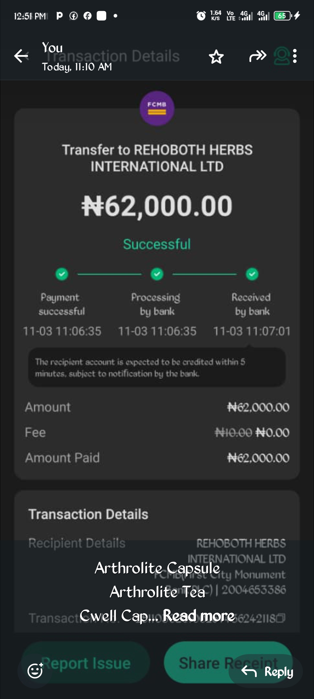Tap the Processing by bank checkmark
The height and width of the screenshot is (699, 314).
click(x=157, y=274)
